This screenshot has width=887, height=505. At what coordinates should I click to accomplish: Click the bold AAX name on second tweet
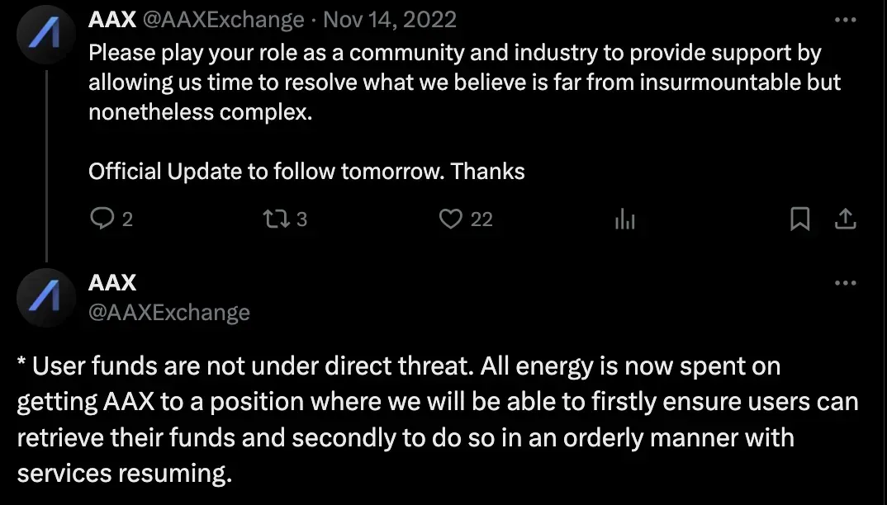[112, 283]
